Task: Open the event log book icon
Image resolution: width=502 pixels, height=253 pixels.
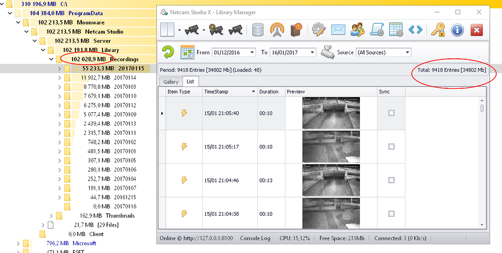Action: [296, 30]
